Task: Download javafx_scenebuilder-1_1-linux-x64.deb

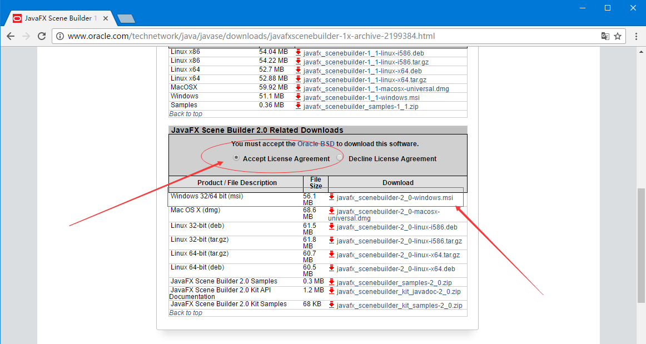Action: click(362, 71)
